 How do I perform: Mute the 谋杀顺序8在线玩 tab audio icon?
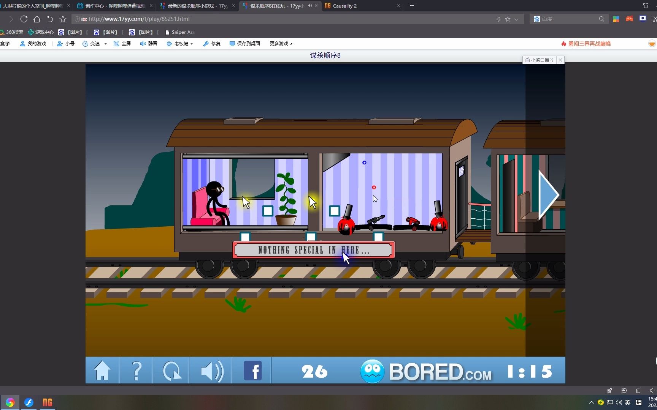pyautogui.click(x=310, y=6)
